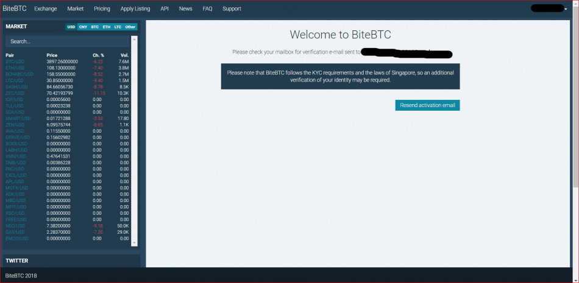Open the SMART/USD pair
This screenshot has height=283, width=579.
point(18,119)
